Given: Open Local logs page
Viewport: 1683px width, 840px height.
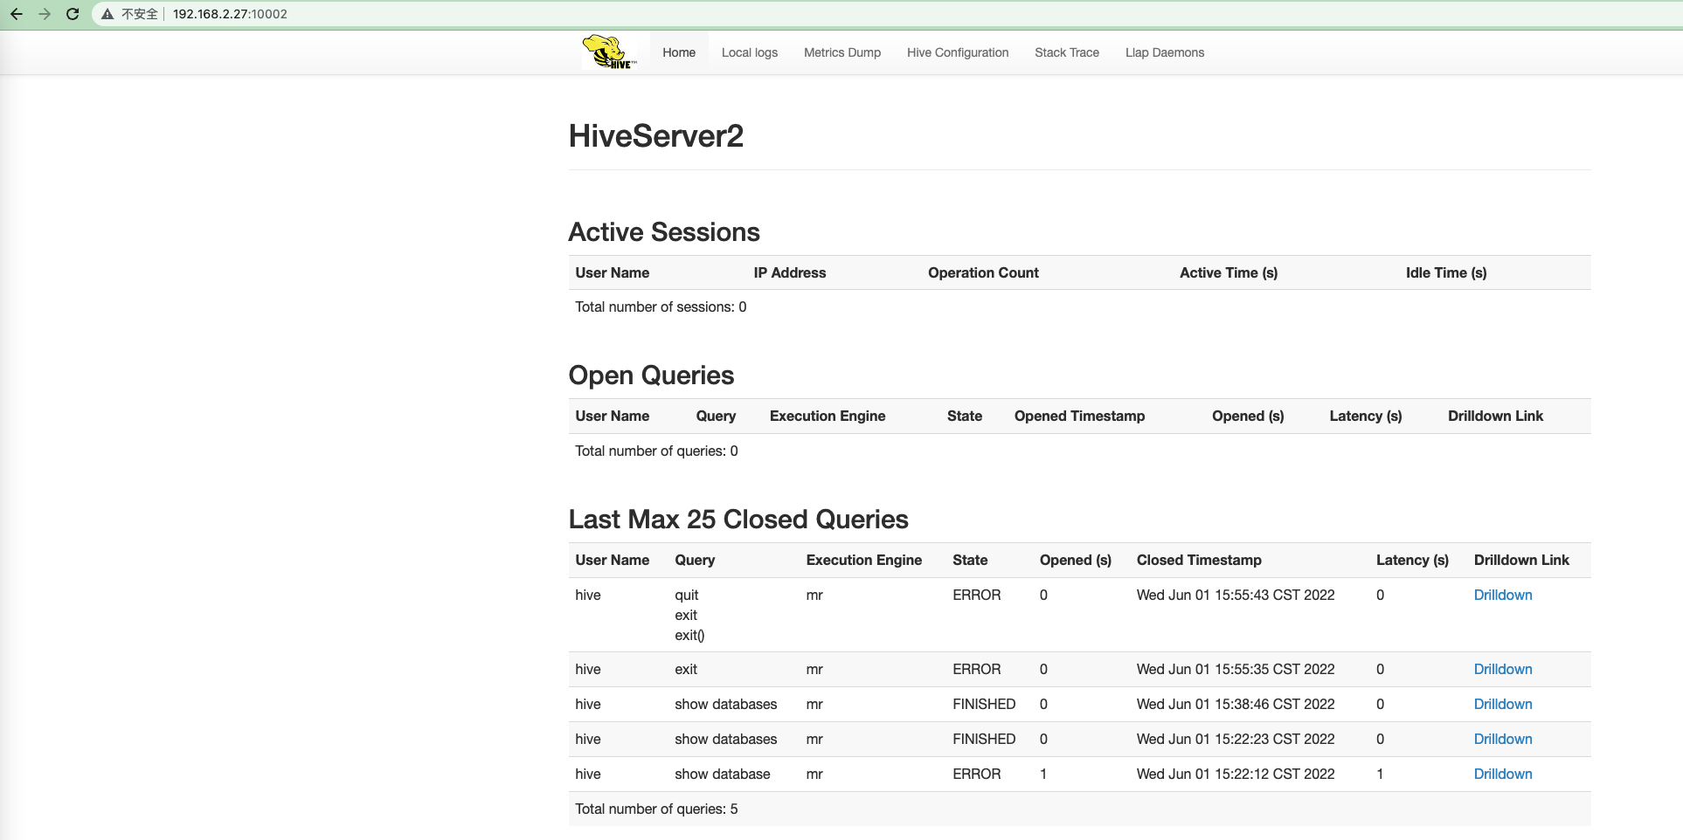Looking at the screenshot, I should pyautogui.click(x=750, y=52).
